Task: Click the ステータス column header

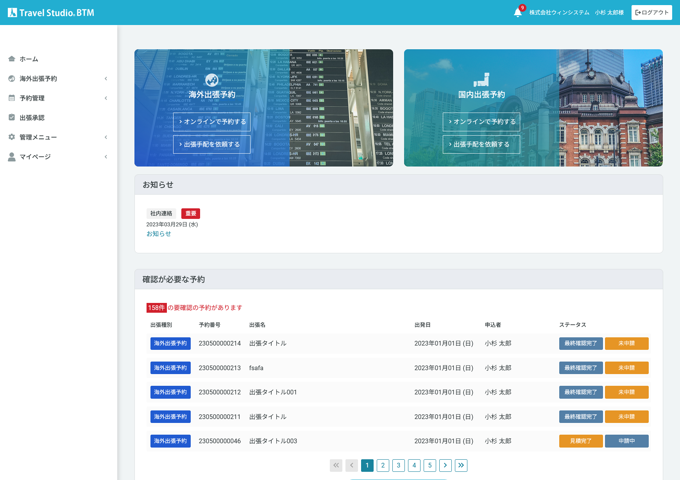Action: [573, 325]
